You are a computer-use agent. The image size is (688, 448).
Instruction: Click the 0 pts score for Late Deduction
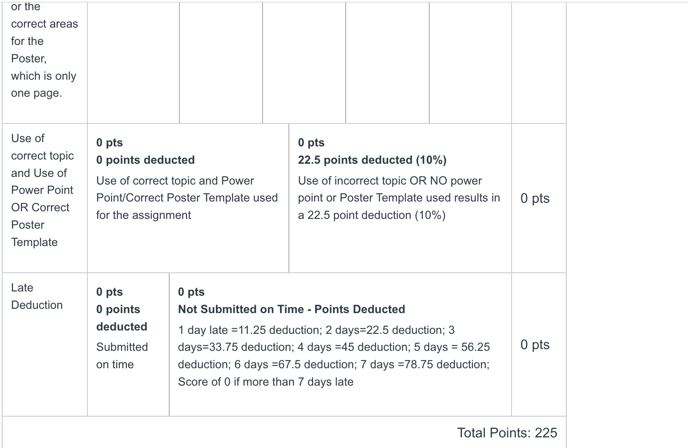(535, 344)
